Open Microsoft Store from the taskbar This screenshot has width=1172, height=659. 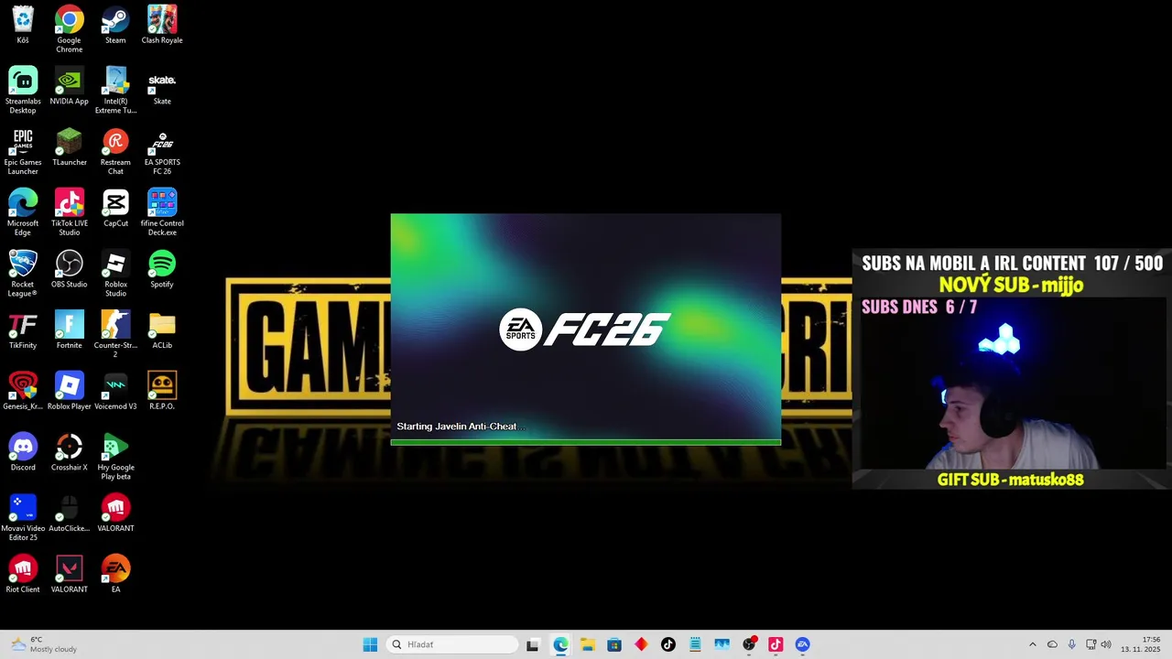pyautogui.click(x=613, y=644)
